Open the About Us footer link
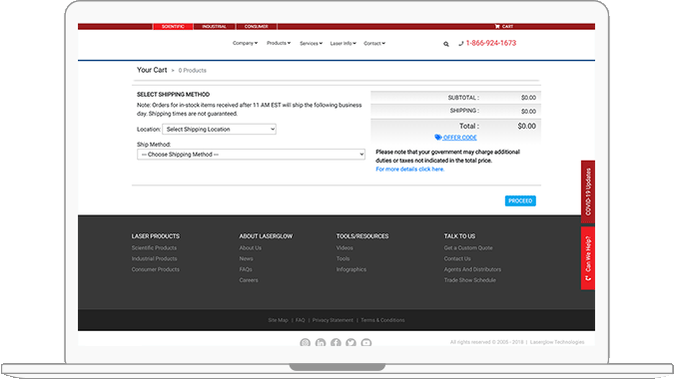The height and width of the screenshot is (379, 674). [251, 248]
